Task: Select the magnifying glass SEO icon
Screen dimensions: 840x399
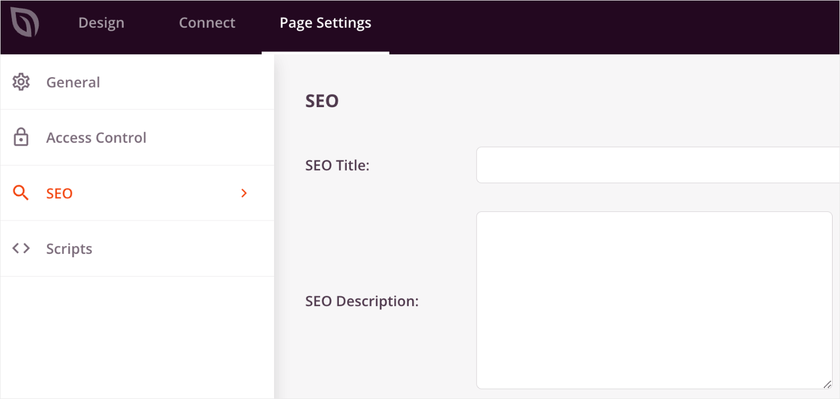Action: pyautogui.click(x=20, y=193)
